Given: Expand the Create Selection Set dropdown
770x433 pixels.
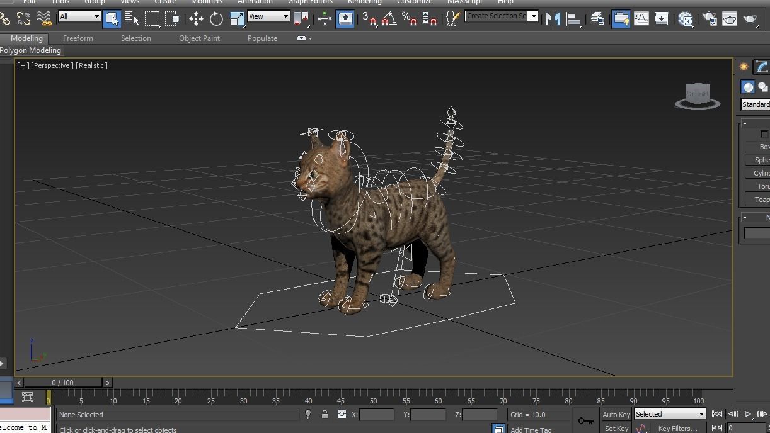Looking at the screenshot, I should click(534, 16).
